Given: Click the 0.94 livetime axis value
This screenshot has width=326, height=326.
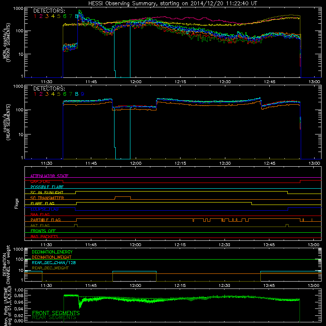Looking at the screenshot, I should (19, 308).
